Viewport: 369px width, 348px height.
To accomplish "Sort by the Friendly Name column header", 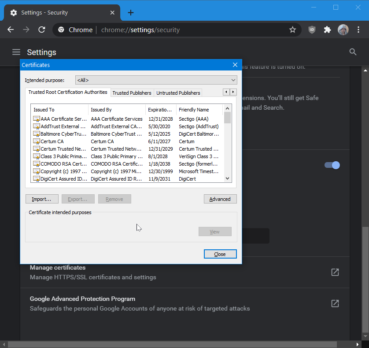I will pos(199,110).
